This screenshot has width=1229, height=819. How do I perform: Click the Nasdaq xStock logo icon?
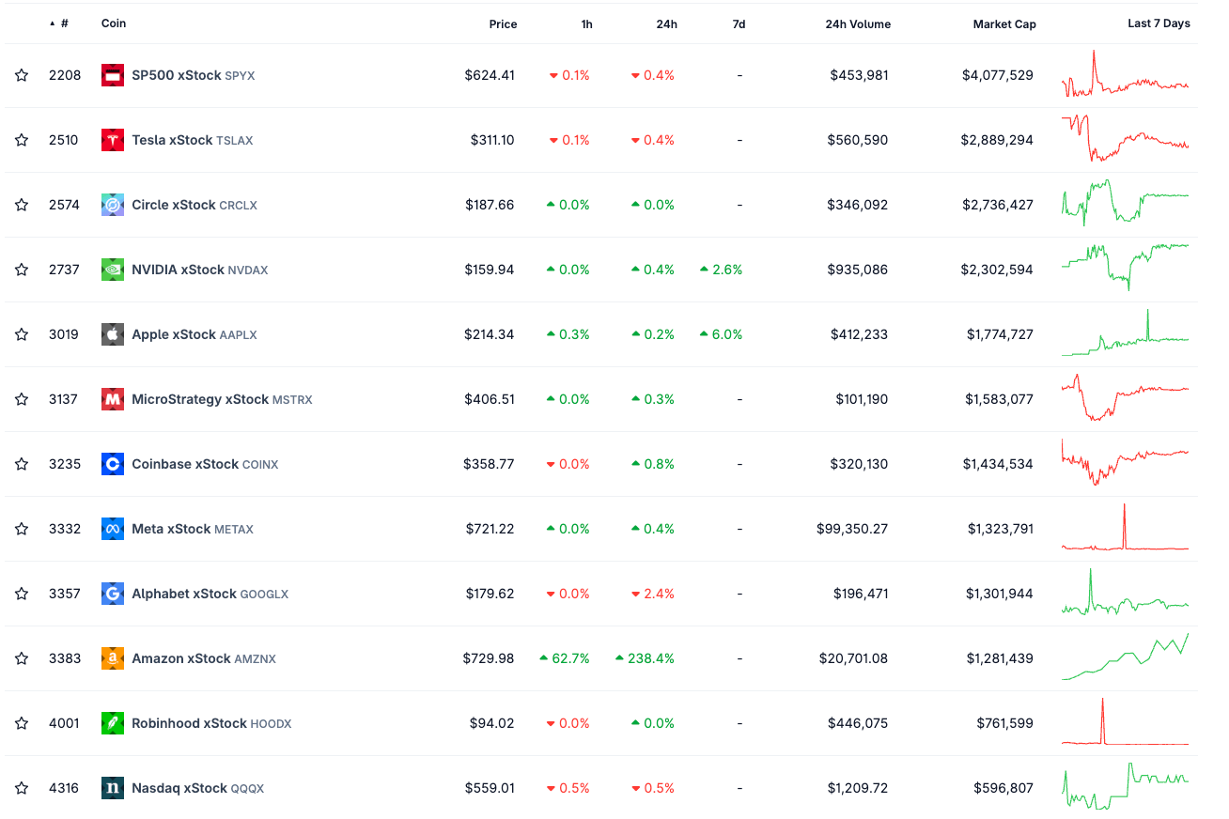click(113, 788)
